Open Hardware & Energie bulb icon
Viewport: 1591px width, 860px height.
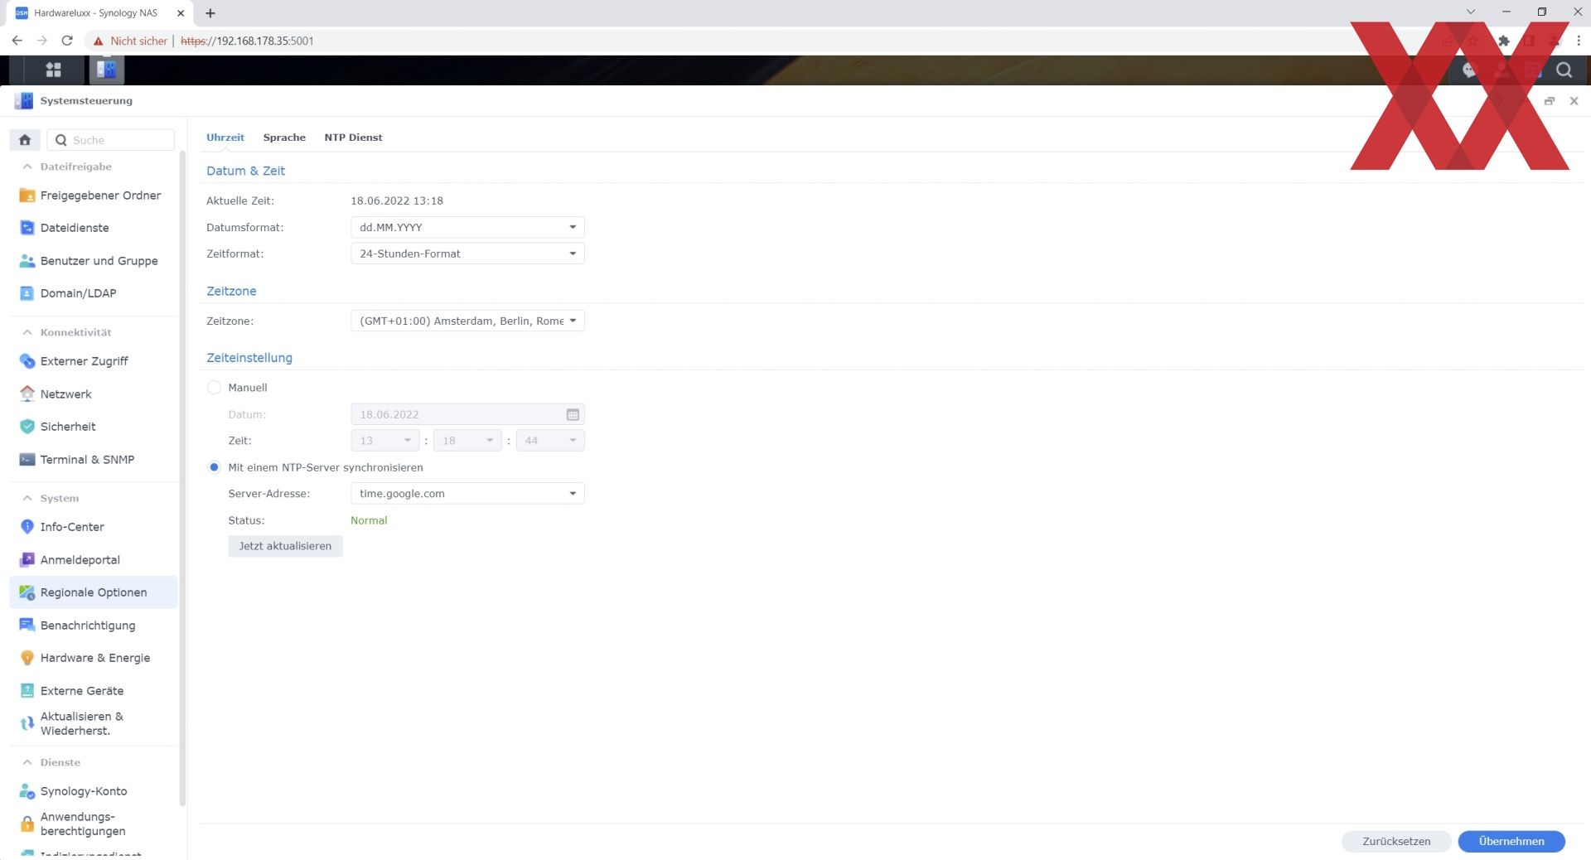pos(27,658)
